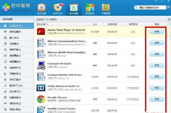Screen dimensions: 171x113
Task: Uninstall Conexant HD Audio
Action: pyautogui.click(x=157, y=65)
